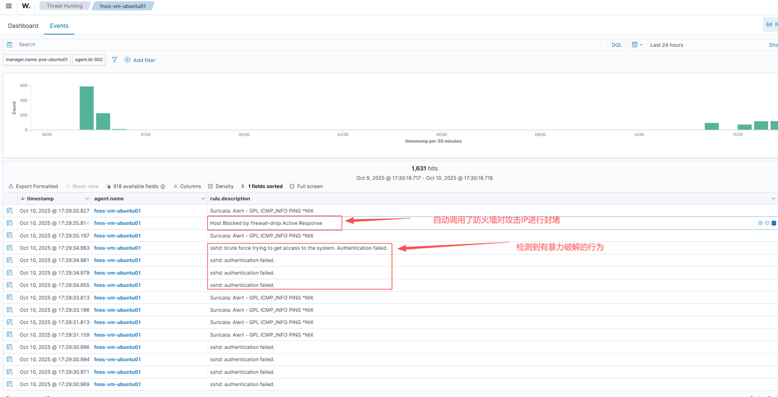Click the tallest histogram bar in chart
This screenshot has width=778, height=397.
tap(86, 108)
